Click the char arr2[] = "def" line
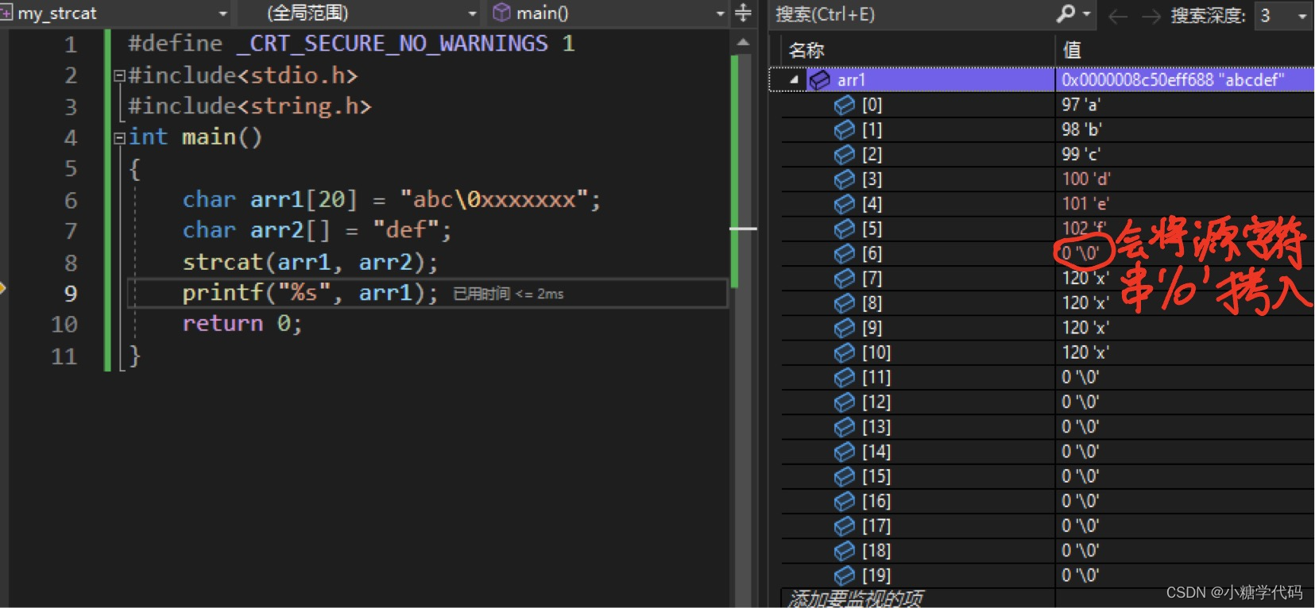Image resolution: width=1315 pixels, height=608 pixels. 317,230
